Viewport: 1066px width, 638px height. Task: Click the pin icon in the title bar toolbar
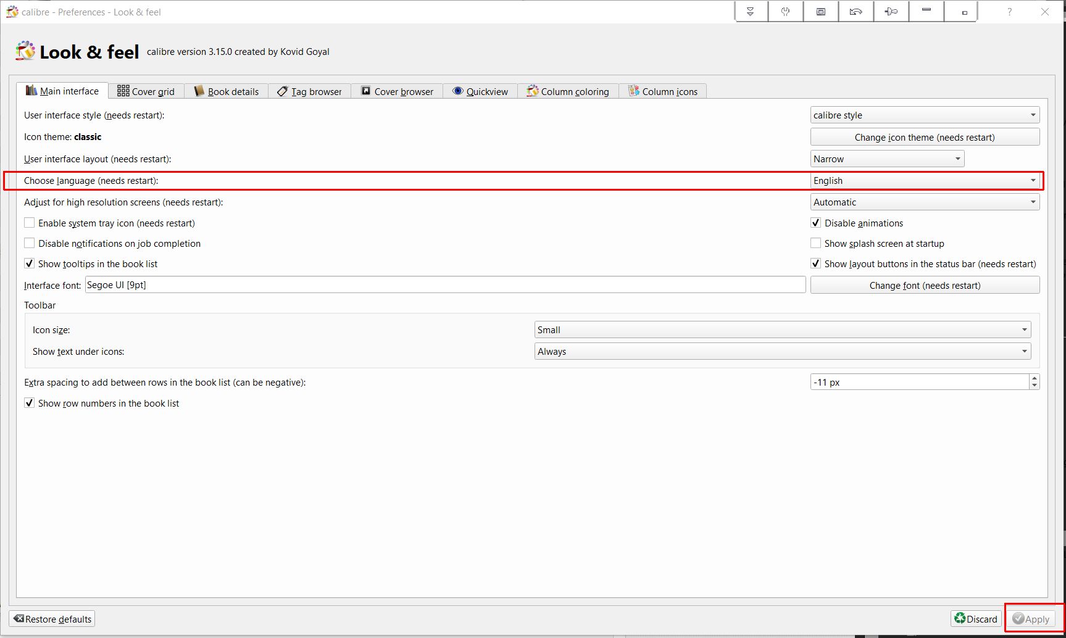(x=891, y=12)
